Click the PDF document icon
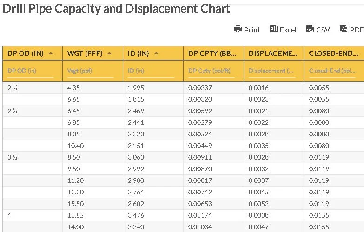This screenshot has width=364, height=232. coord(344,29)
